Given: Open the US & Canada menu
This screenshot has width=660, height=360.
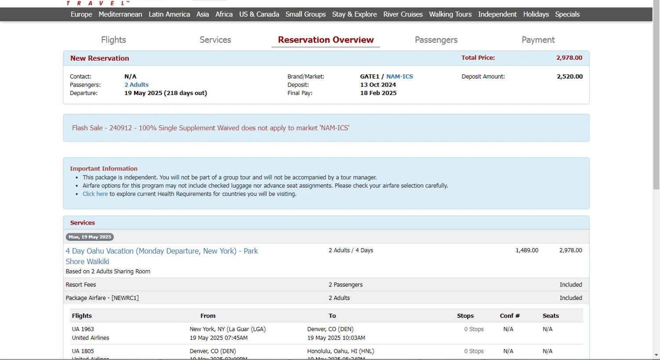Looking at the screenshot, I should point(259,14).
